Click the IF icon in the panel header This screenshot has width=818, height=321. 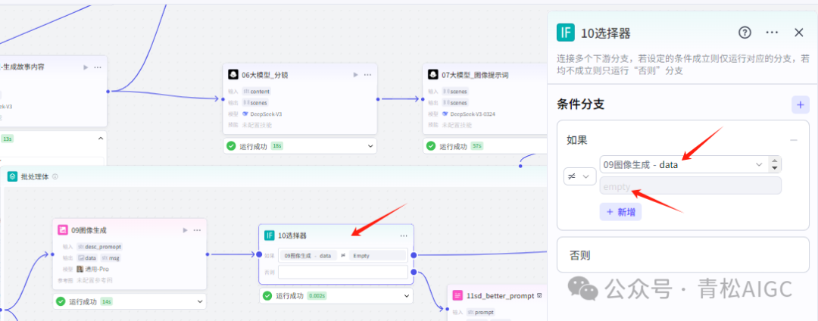pos(565,33)
